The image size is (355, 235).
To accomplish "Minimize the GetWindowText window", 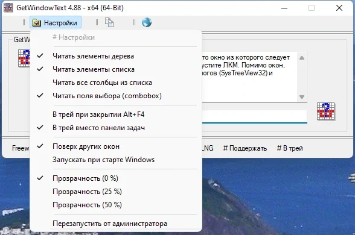I will 284,8.
